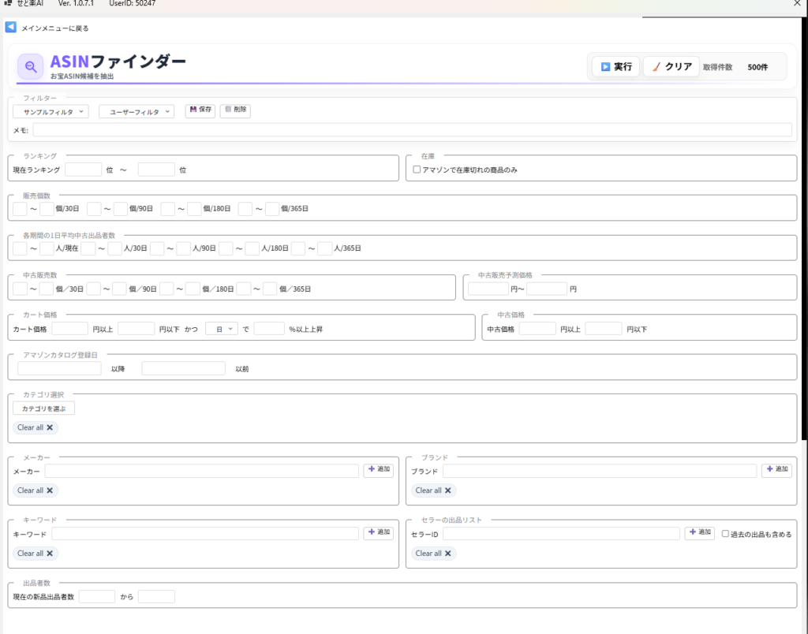This screenshot has width=808, height=634.
Task: Open the ユーザーフィルタ dropdown
Action: click(136, 112)
